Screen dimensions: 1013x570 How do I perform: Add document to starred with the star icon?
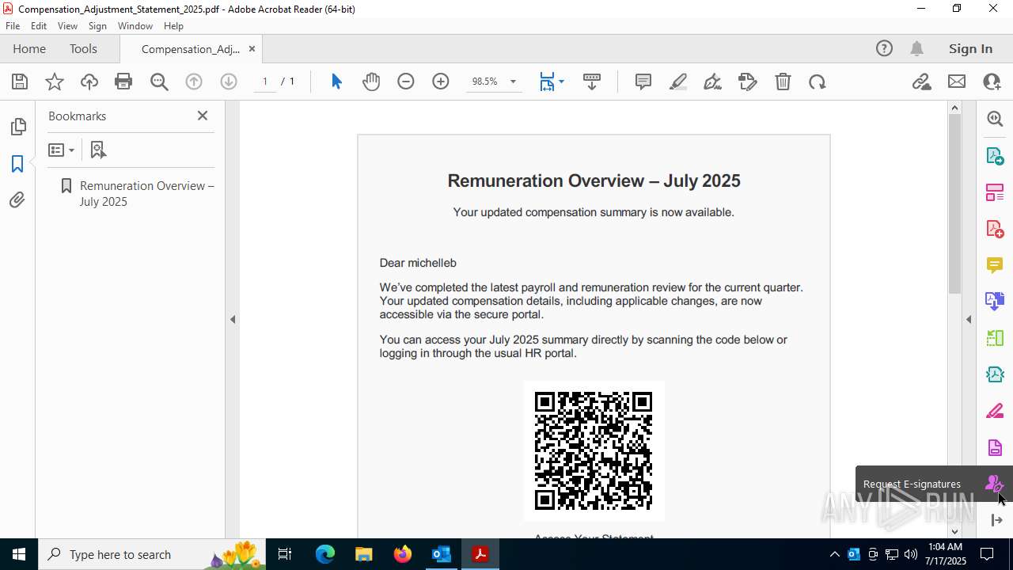pyautogui.click(x=55, y=82)
